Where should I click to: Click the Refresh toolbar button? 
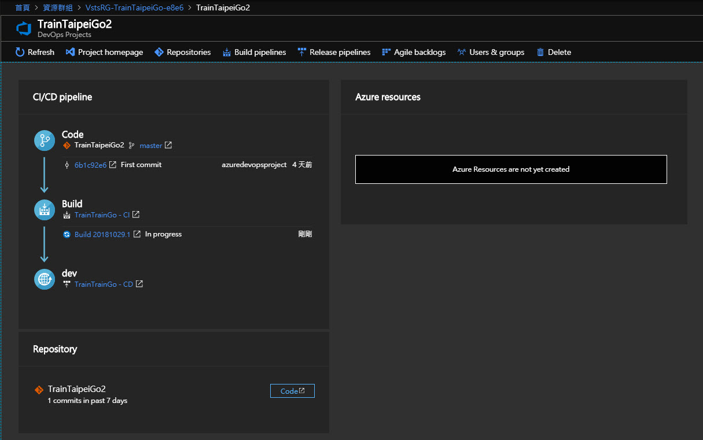(35, 52)
